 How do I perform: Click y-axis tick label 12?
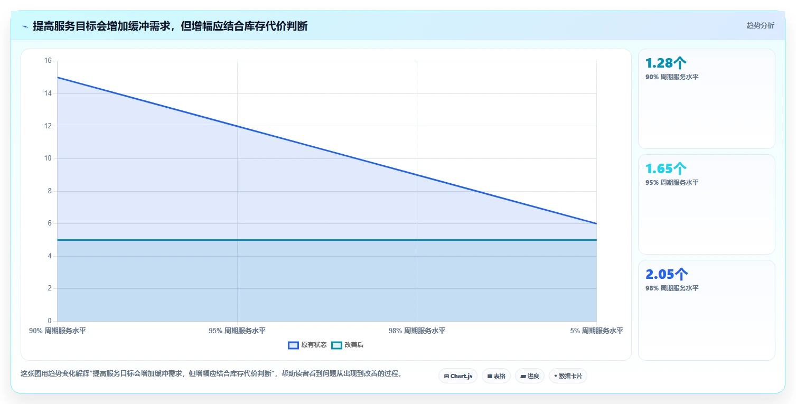(x=48, y=126)
